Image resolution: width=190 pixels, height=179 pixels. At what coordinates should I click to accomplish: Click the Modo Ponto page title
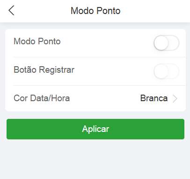click(95, 11)
